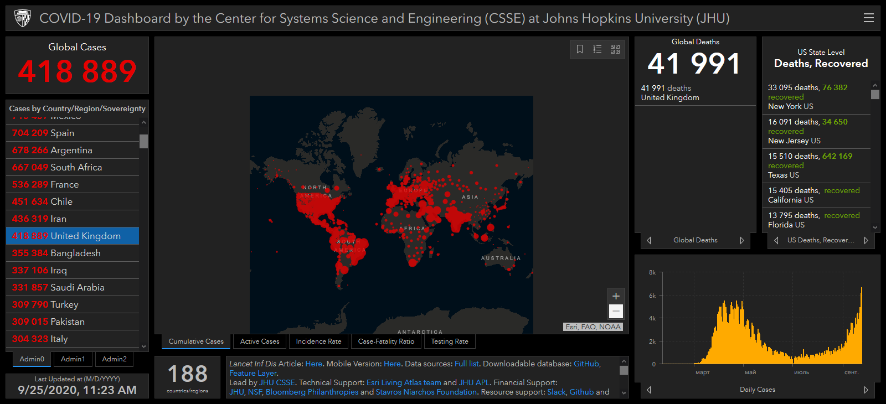Switch to Case-Fatality Ratio tab
This screenshot has width=886, height=404.
point(386,341)
